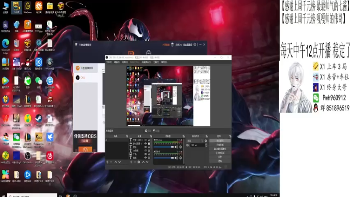Remove selected scene with minus icon
The width and height of the screenshot is (350, 197).
click(x=111, y=162)
